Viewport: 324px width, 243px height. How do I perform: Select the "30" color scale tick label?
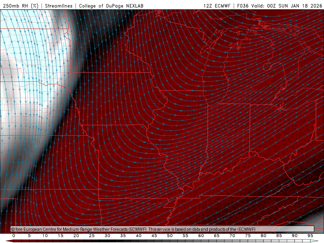point(107,236)
